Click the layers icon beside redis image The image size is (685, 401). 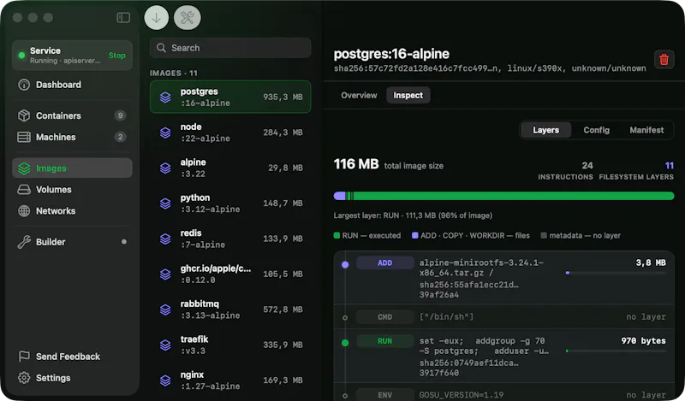(165, 239)
